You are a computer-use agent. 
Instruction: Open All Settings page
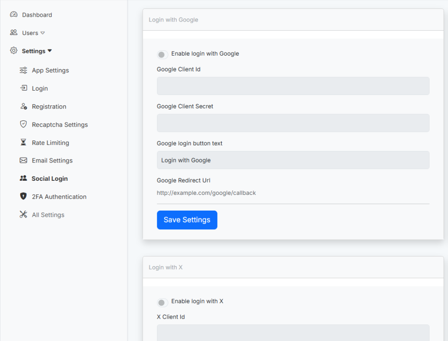coord(48,214)
